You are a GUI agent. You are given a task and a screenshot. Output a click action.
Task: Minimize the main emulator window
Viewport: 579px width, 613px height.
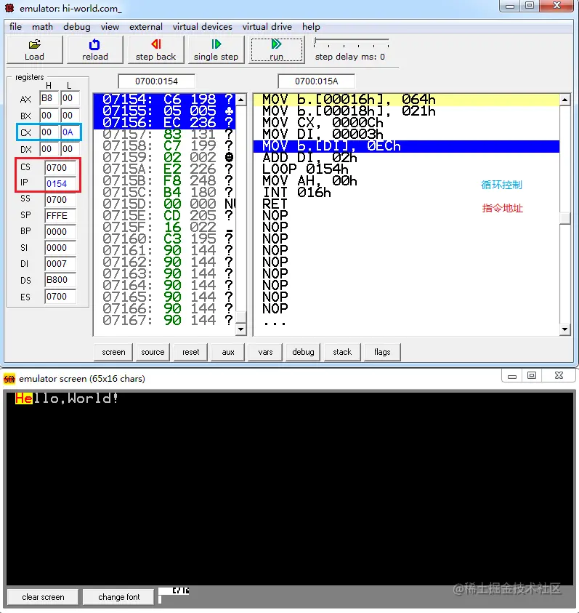(510, 6)
